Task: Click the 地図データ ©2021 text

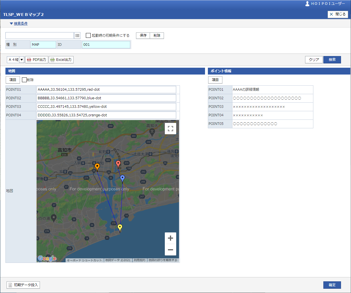Action: pos(118,260)
